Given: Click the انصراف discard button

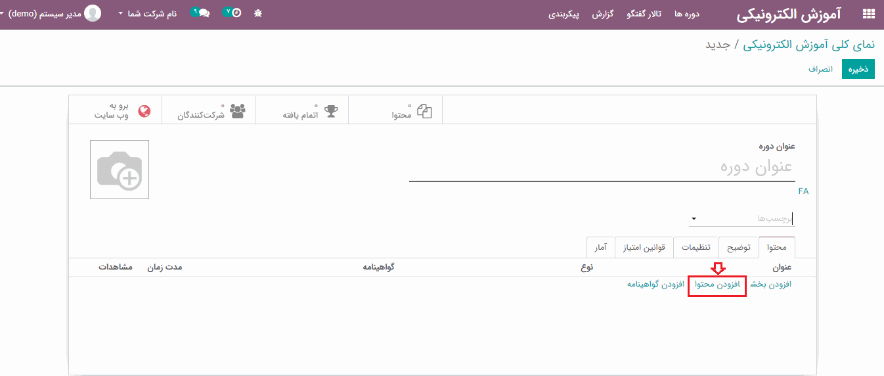Looking at the screenshot, I should pyautogui.click(x=820, y=69).
